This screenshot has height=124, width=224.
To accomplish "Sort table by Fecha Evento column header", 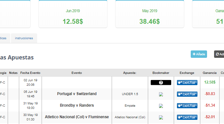I will point(30,73).
